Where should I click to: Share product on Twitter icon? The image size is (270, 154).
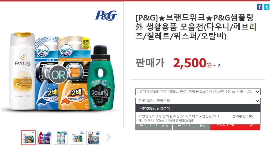(267, 7)
